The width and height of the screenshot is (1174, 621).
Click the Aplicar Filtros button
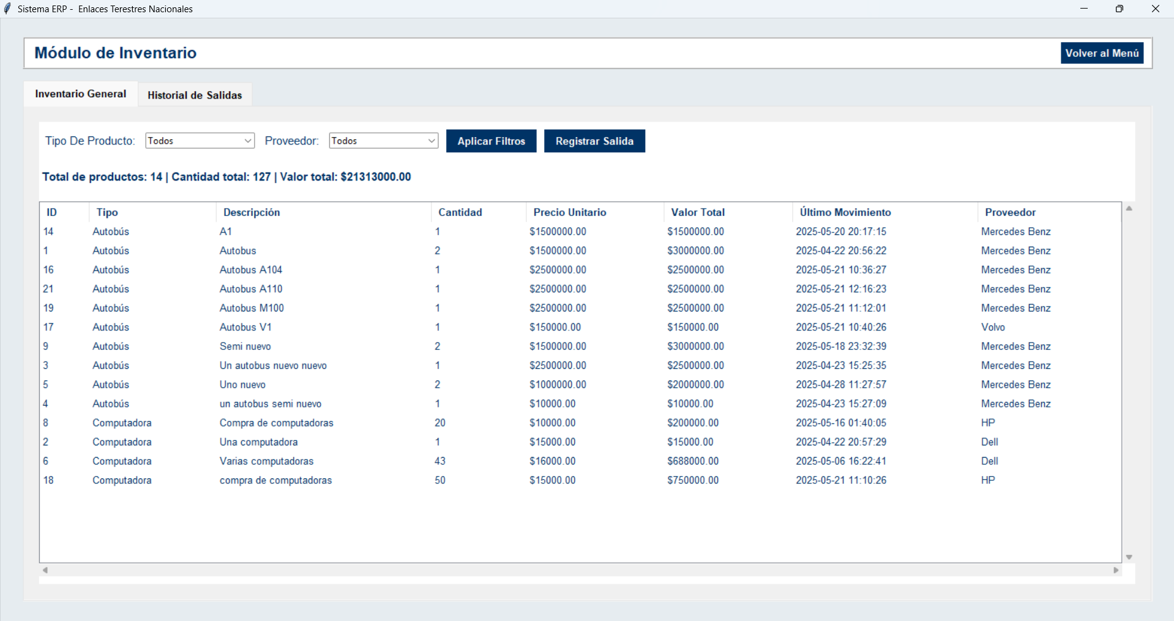coord(491,141)
